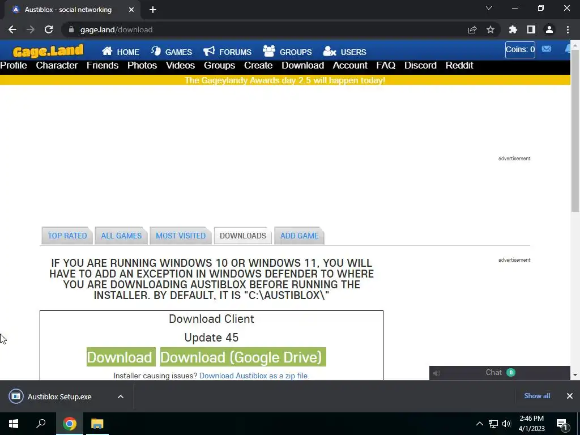Open Chrome profile avatar icon
This screenshot has width=580, height=435.
click(549, 29)
